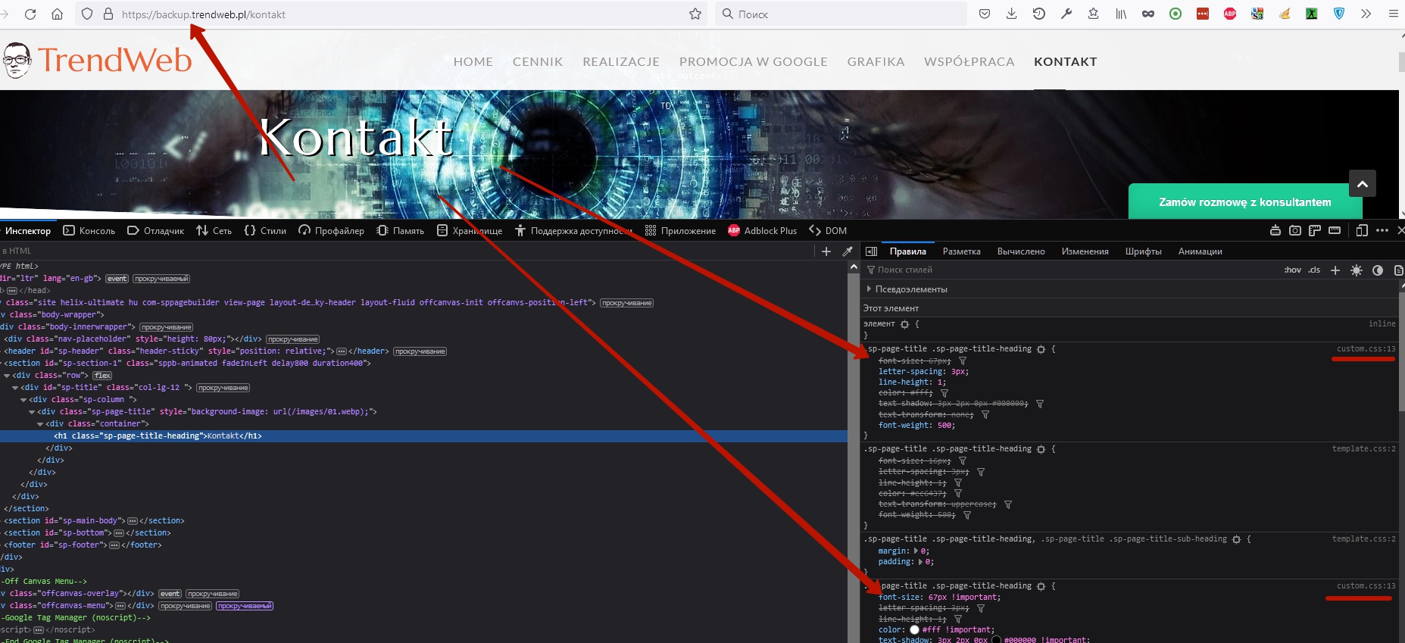Collapse the div class="container" node
This screenshot has height=643, width=1405.
point(41,424)
